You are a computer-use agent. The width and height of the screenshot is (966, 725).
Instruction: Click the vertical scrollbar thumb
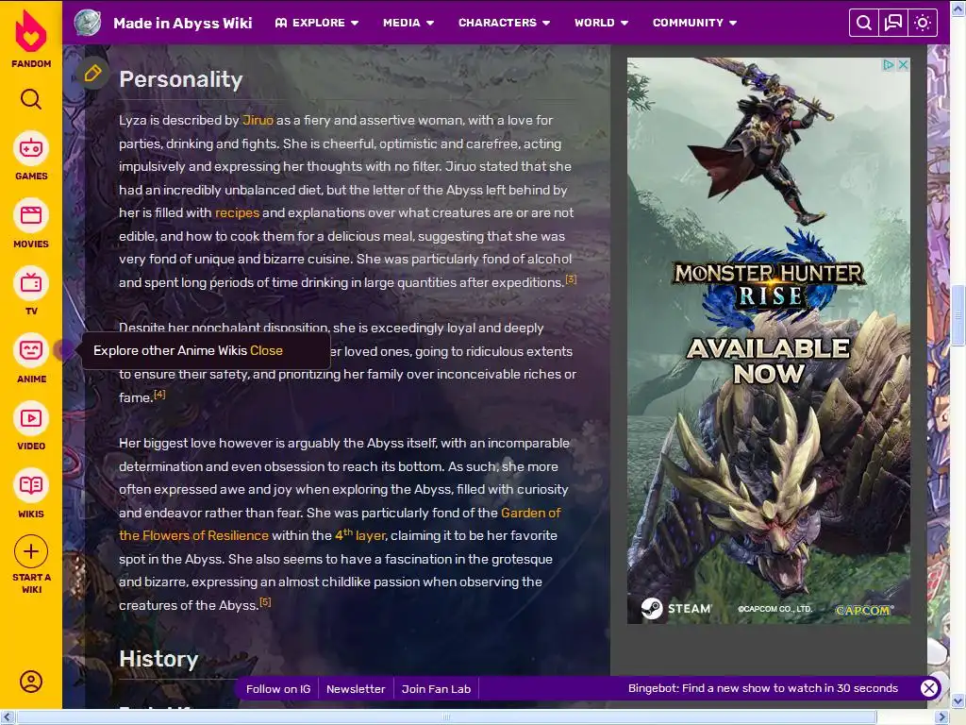(958, 315)
